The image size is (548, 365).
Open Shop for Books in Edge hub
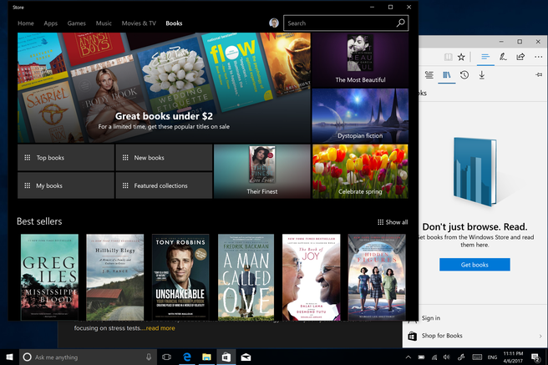click(x=475, y=336)
